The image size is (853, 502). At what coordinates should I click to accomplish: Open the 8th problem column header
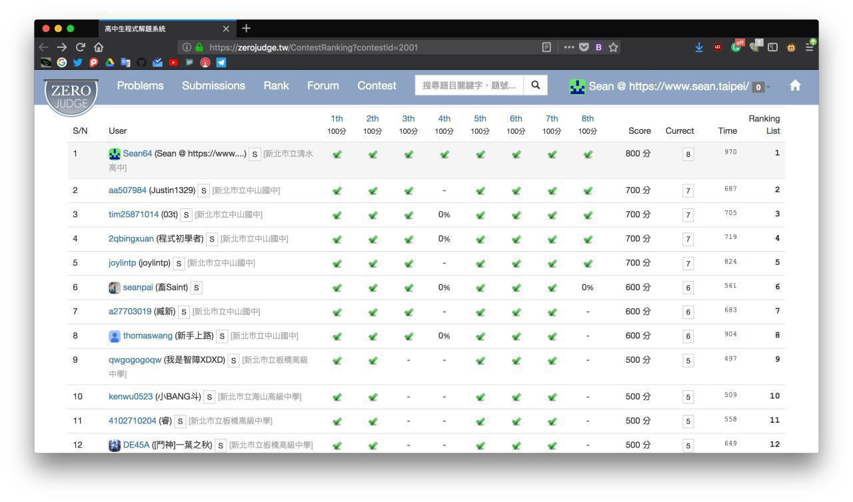[x=587, y=119]
